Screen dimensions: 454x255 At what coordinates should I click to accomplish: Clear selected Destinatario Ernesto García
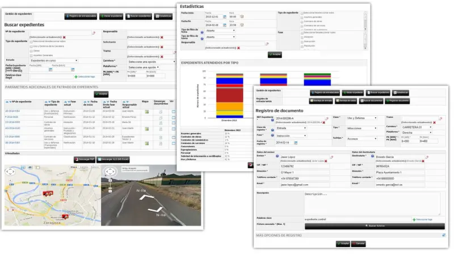click(x=423, y=161)
